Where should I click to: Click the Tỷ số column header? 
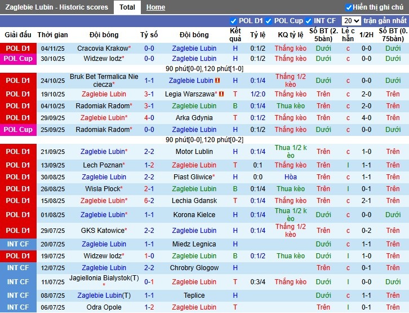149,35
